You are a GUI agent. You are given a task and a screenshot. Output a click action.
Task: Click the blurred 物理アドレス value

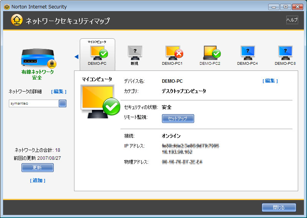(x=182, y=162)
